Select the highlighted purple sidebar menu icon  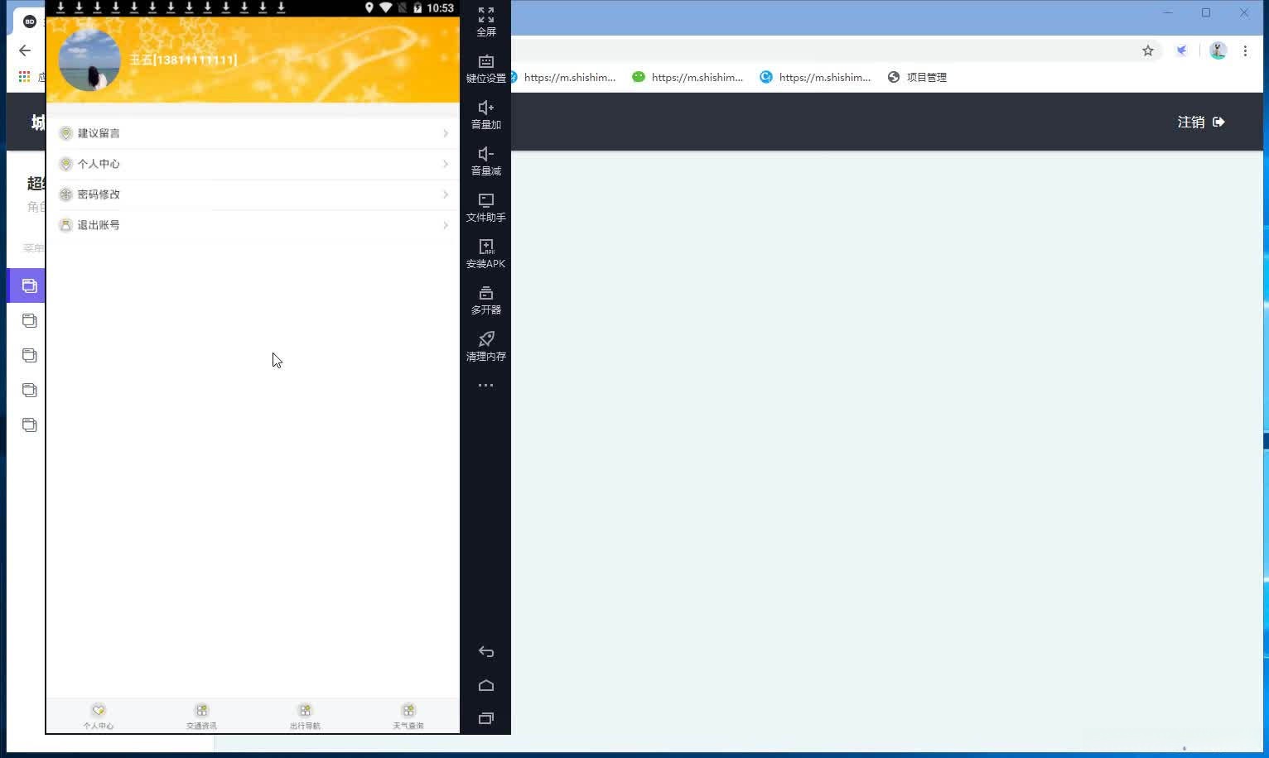point(29,285)
